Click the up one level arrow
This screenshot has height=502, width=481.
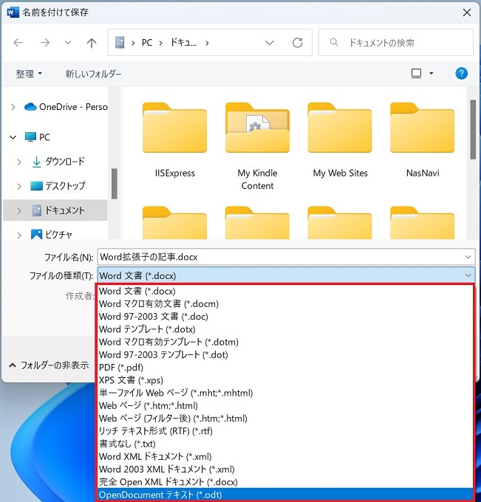[92, 43]
